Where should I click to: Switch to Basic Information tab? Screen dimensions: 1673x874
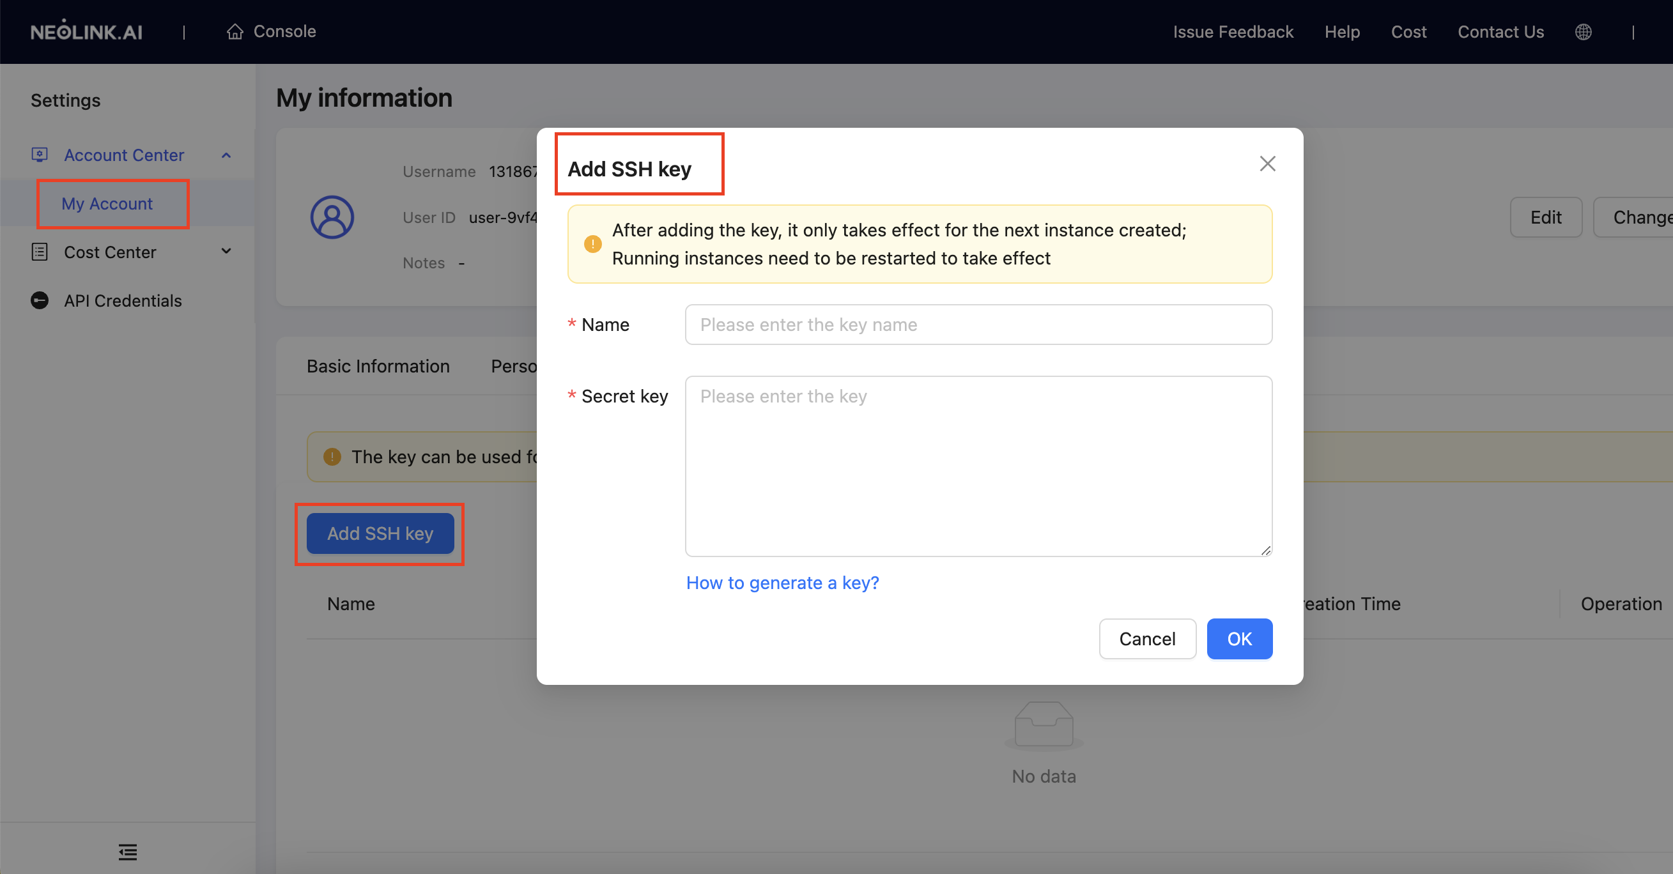pos(378,366)
